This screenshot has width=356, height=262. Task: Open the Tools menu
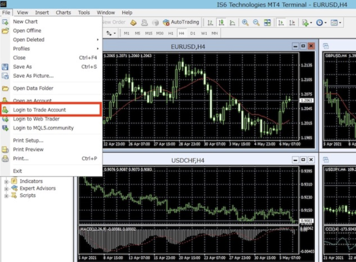[x=84, y=13]
